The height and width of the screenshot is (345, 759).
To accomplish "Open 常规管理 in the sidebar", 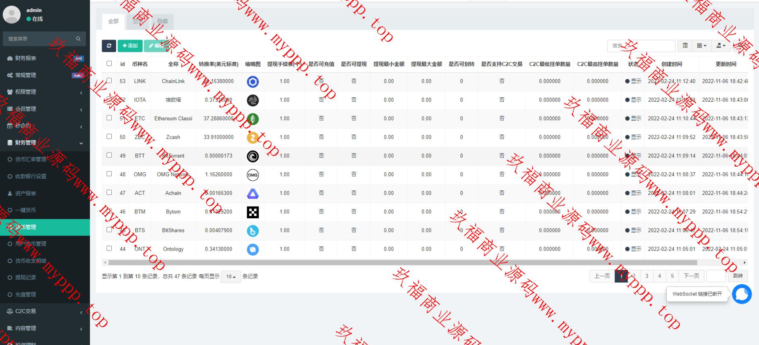I will [x=45, y=75].
